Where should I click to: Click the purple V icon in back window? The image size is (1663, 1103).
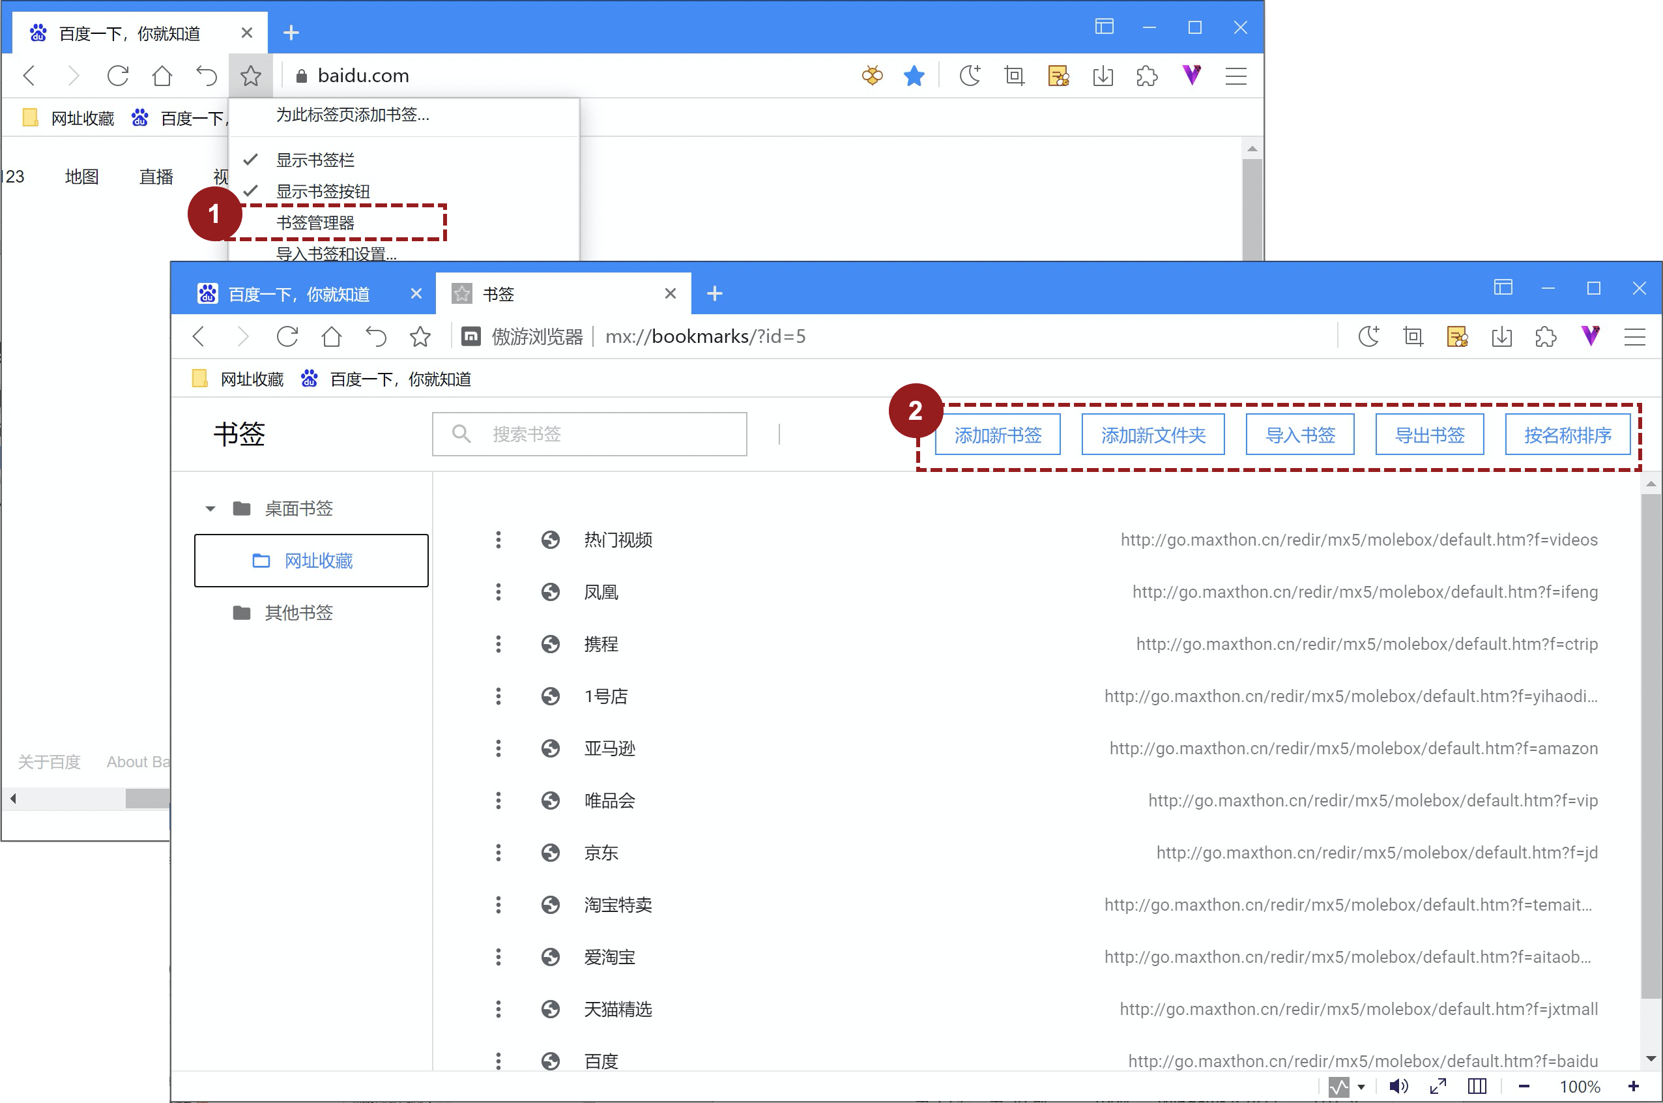tap(1192, 74)
